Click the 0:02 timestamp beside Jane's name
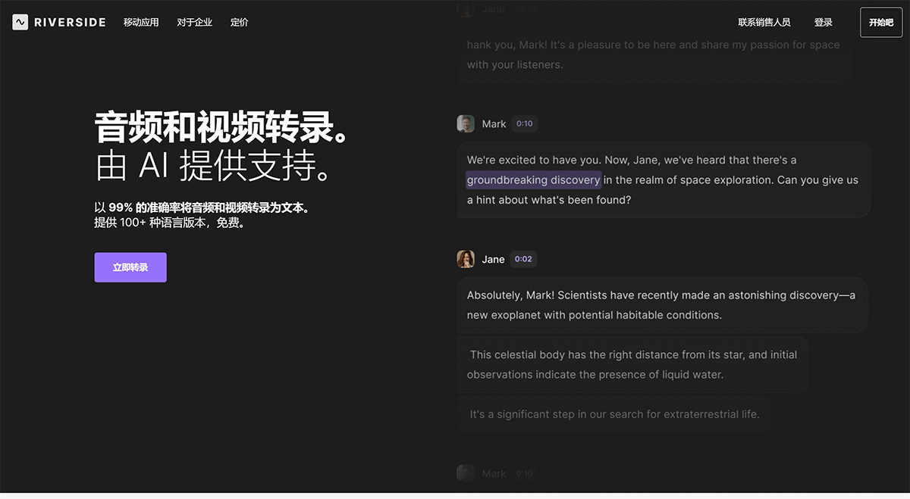The height and width of the screenshot is (499, 910). tap(523, 258)
